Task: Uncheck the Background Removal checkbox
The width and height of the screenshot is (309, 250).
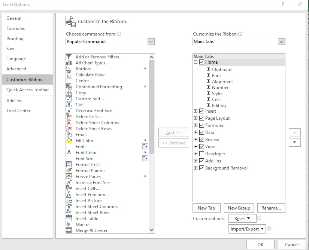Action: [x=202, y=168]
